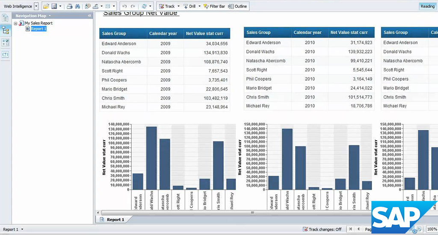This screenshot has width=438, height=235.
Task: Click the Print icon in toolbar
Action: 69,6
